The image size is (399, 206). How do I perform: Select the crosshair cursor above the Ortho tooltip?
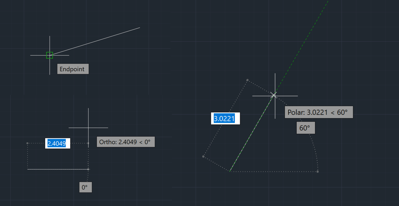89,128
